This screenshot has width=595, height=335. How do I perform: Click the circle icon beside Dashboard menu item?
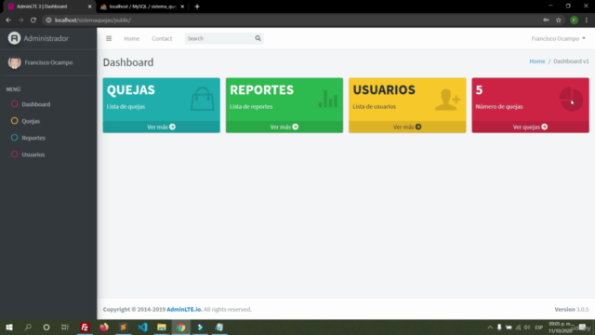point(15,104)
